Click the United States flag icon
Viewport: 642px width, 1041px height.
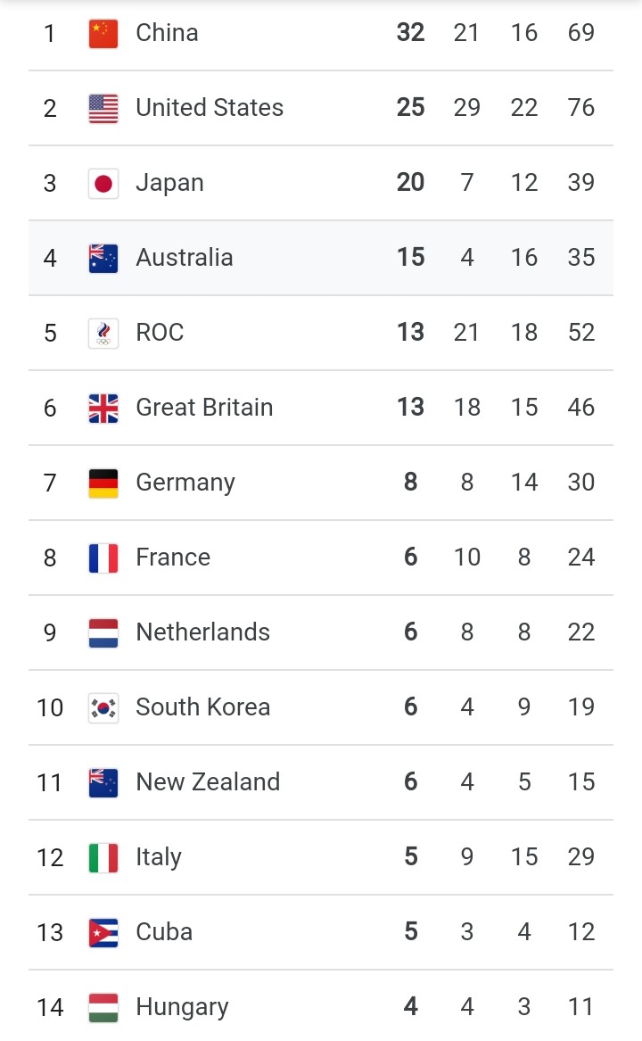[103, 109]
